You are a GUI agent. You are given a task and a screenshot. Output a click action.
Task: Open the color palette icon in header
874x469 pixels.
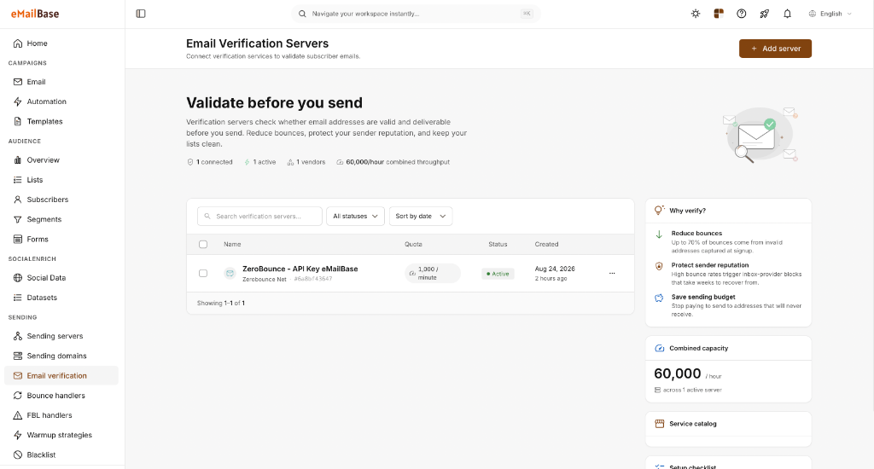point(719,14)
